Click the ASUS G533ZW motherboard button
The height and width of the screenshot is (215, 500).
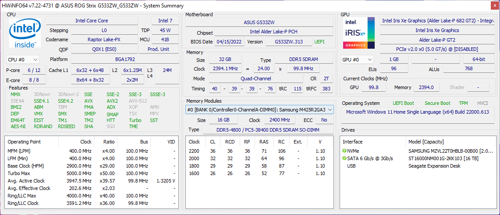[259, 22]
